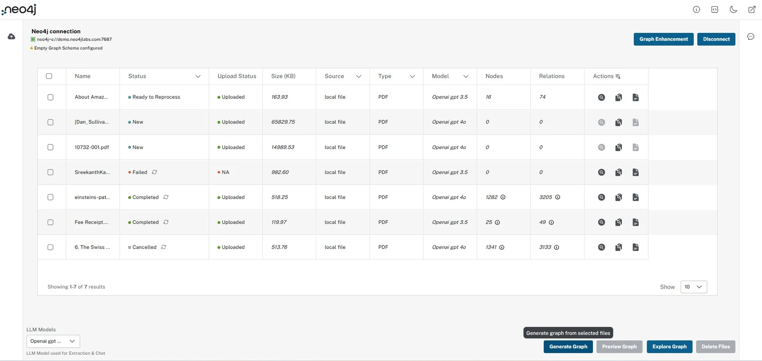Show node info for einsteins-pat... 1282 nodes
The height and width of the screenshot is (361, 762).
coord(503,197)
